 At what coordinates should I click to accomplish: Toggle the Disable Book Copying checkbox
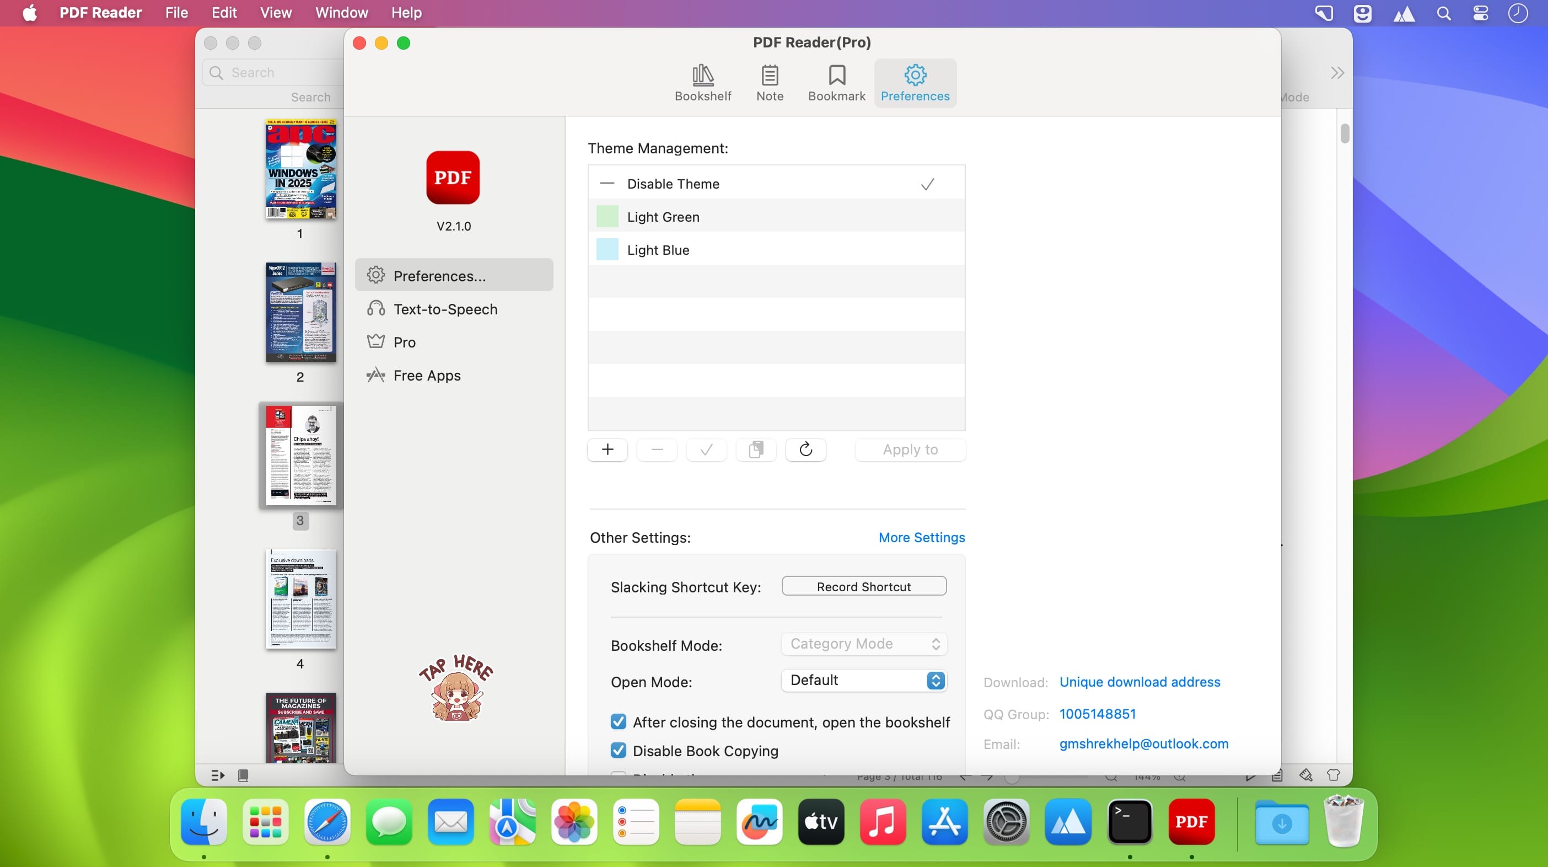[x=619, y=751]
